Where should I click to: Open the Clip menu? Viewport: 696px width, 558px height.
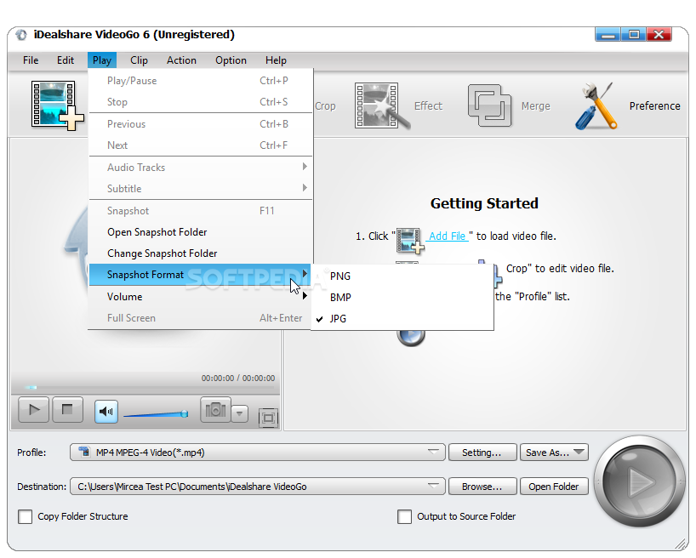click(x=139, y=60)
